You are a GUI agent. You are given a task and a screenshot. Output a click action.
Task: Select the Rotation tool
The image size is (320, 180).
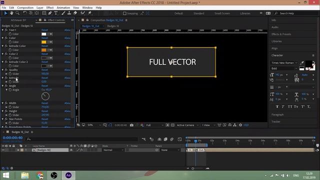tap(25, 13)
